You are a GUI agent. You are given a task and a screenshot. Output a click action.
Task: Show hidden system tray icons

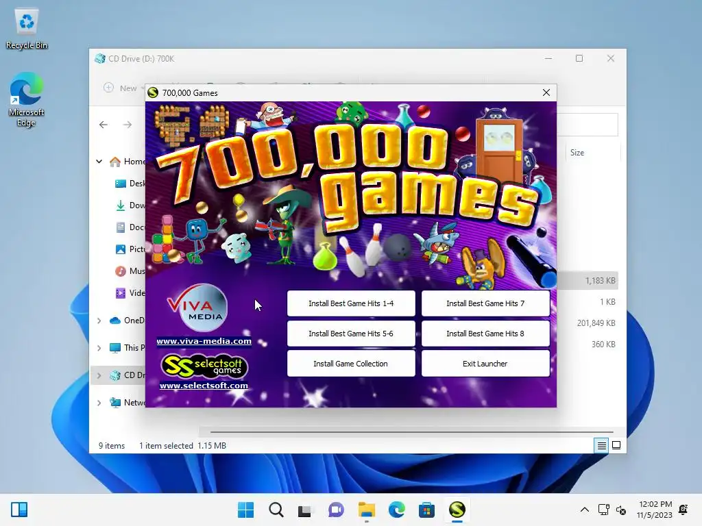(585, 510)
